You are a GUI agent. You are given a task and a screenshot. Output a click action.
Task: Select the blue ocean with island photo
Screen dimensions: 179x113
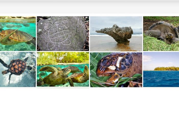tap(161, 69)
